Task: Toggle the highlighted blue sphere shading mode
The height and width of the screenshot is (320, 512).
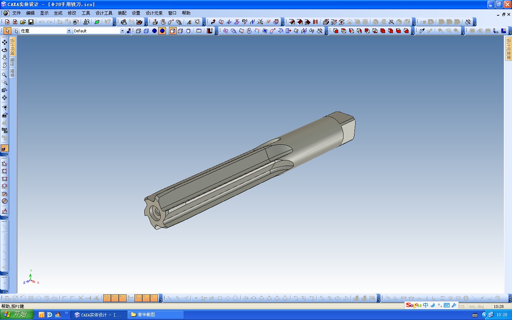Action: (162, 31)
